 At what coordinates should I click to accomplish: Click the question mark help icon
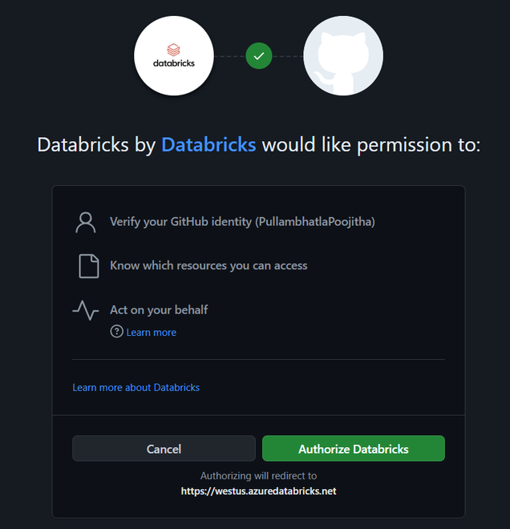[117, 332]
